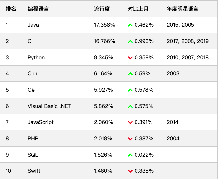Click the 对比上月 column header
218x179 pixels.
pos(138,9)
